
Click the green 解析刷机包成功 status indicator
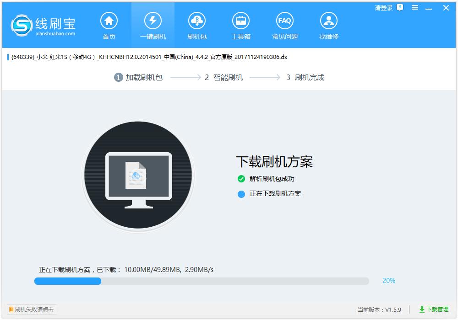click(x=241, y=179)
